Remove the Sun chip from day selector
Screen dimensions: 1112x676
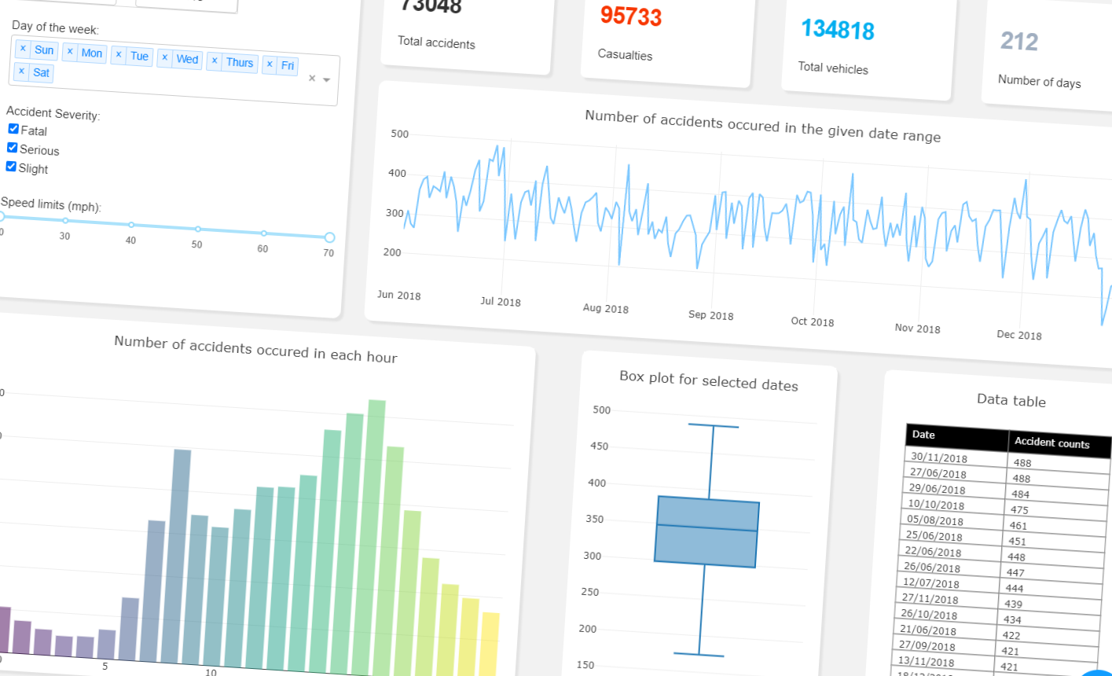click(x=23, y=50)
